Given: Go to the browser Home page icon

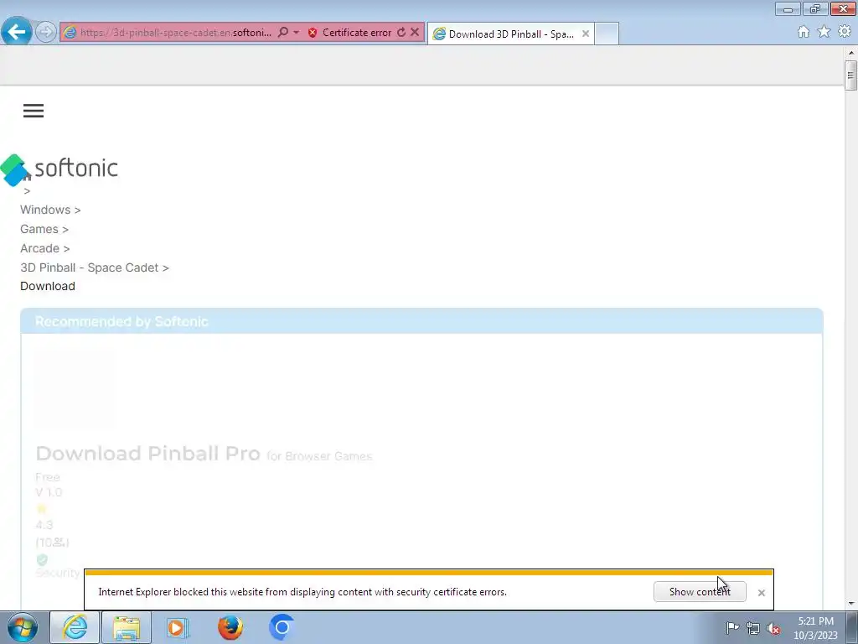Looking at the screenshot, I should (804, 32).
